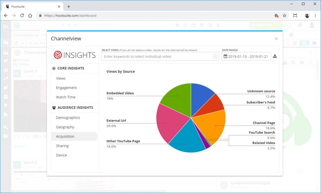Close the Channelview dialog
The width and height of the screenshot is (321, 193).
[276, 39]
